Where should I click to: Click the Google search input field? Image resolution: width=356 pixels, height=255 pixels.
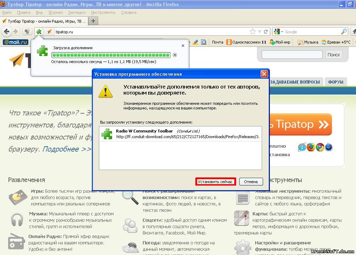tap(312, 32)
